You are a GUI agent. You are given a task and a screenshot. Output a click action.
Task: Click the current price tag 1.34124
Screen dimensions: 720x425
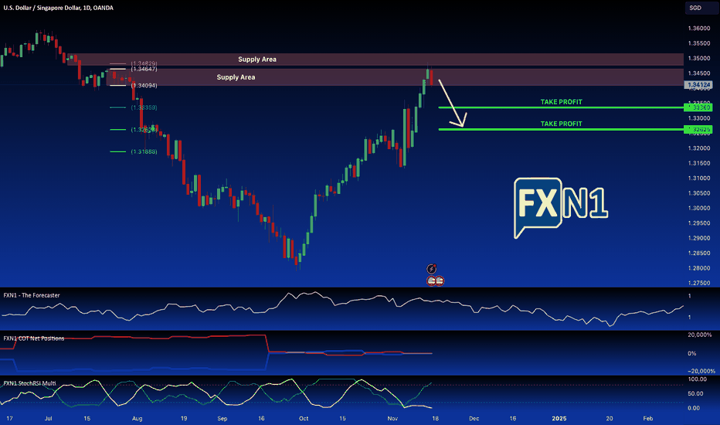coord(698,85)
